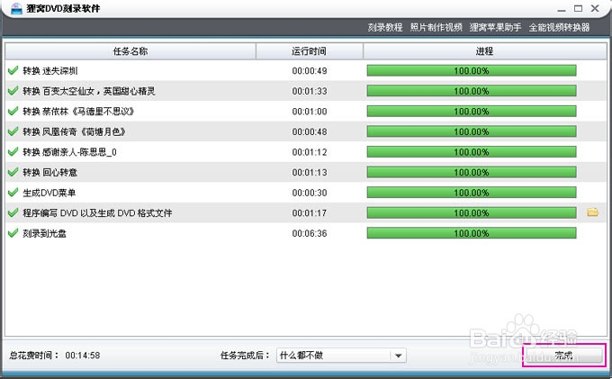Image resolution: width=612 pixels, height=379 pixels.
Task: Open the 狸窝苹果助手 link
Action: tap(495, 27)
